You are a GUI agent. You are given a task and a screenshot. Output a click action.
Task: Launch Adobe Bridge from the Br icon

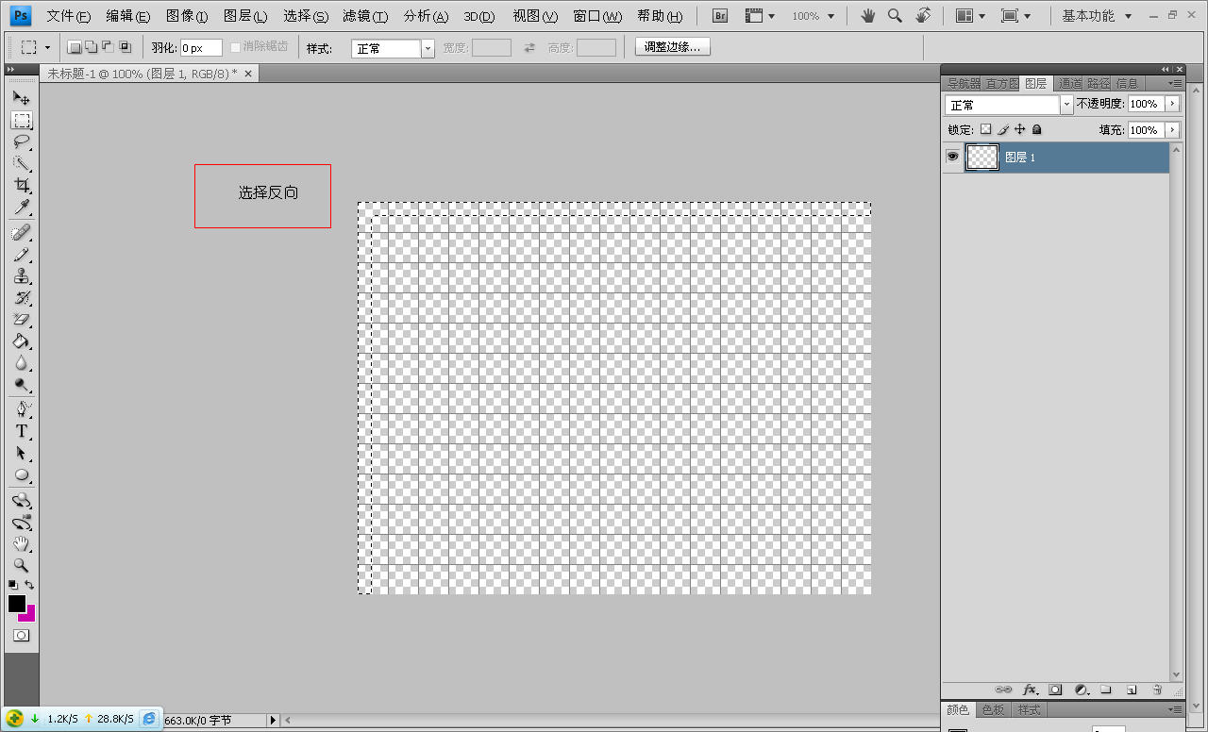(x=720, y=16)
